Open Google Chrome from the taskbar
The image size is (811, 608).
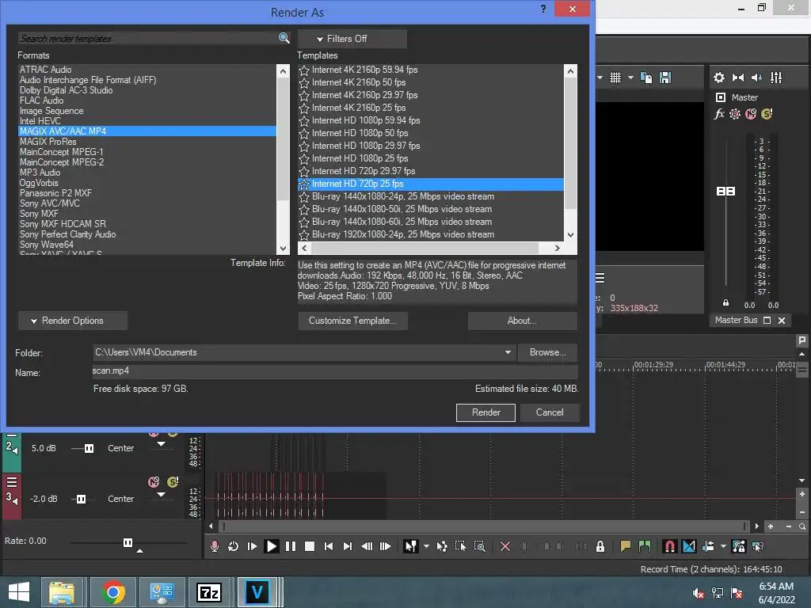(112, 592)
